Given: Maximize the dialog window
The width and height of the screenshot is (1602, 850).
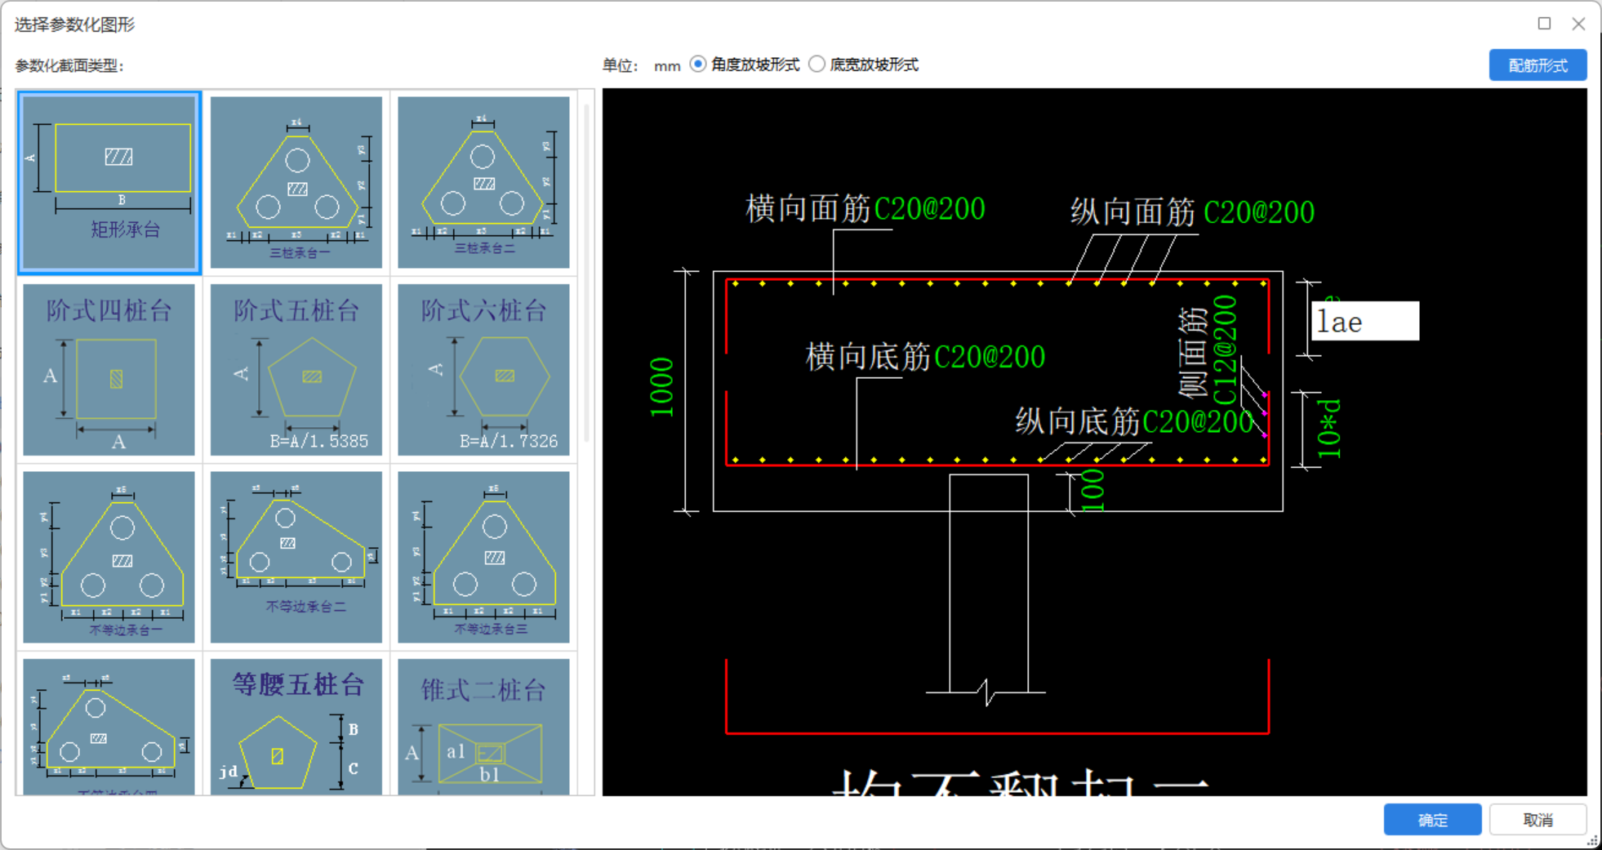Looking at the screenshot, I should click(x=1544, y=24).
